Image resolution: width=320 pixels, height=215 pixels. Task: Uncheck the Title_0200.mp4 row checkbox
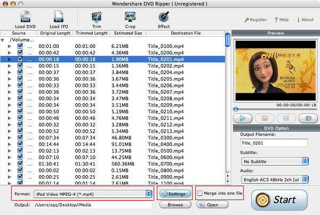tap(20, 53)
